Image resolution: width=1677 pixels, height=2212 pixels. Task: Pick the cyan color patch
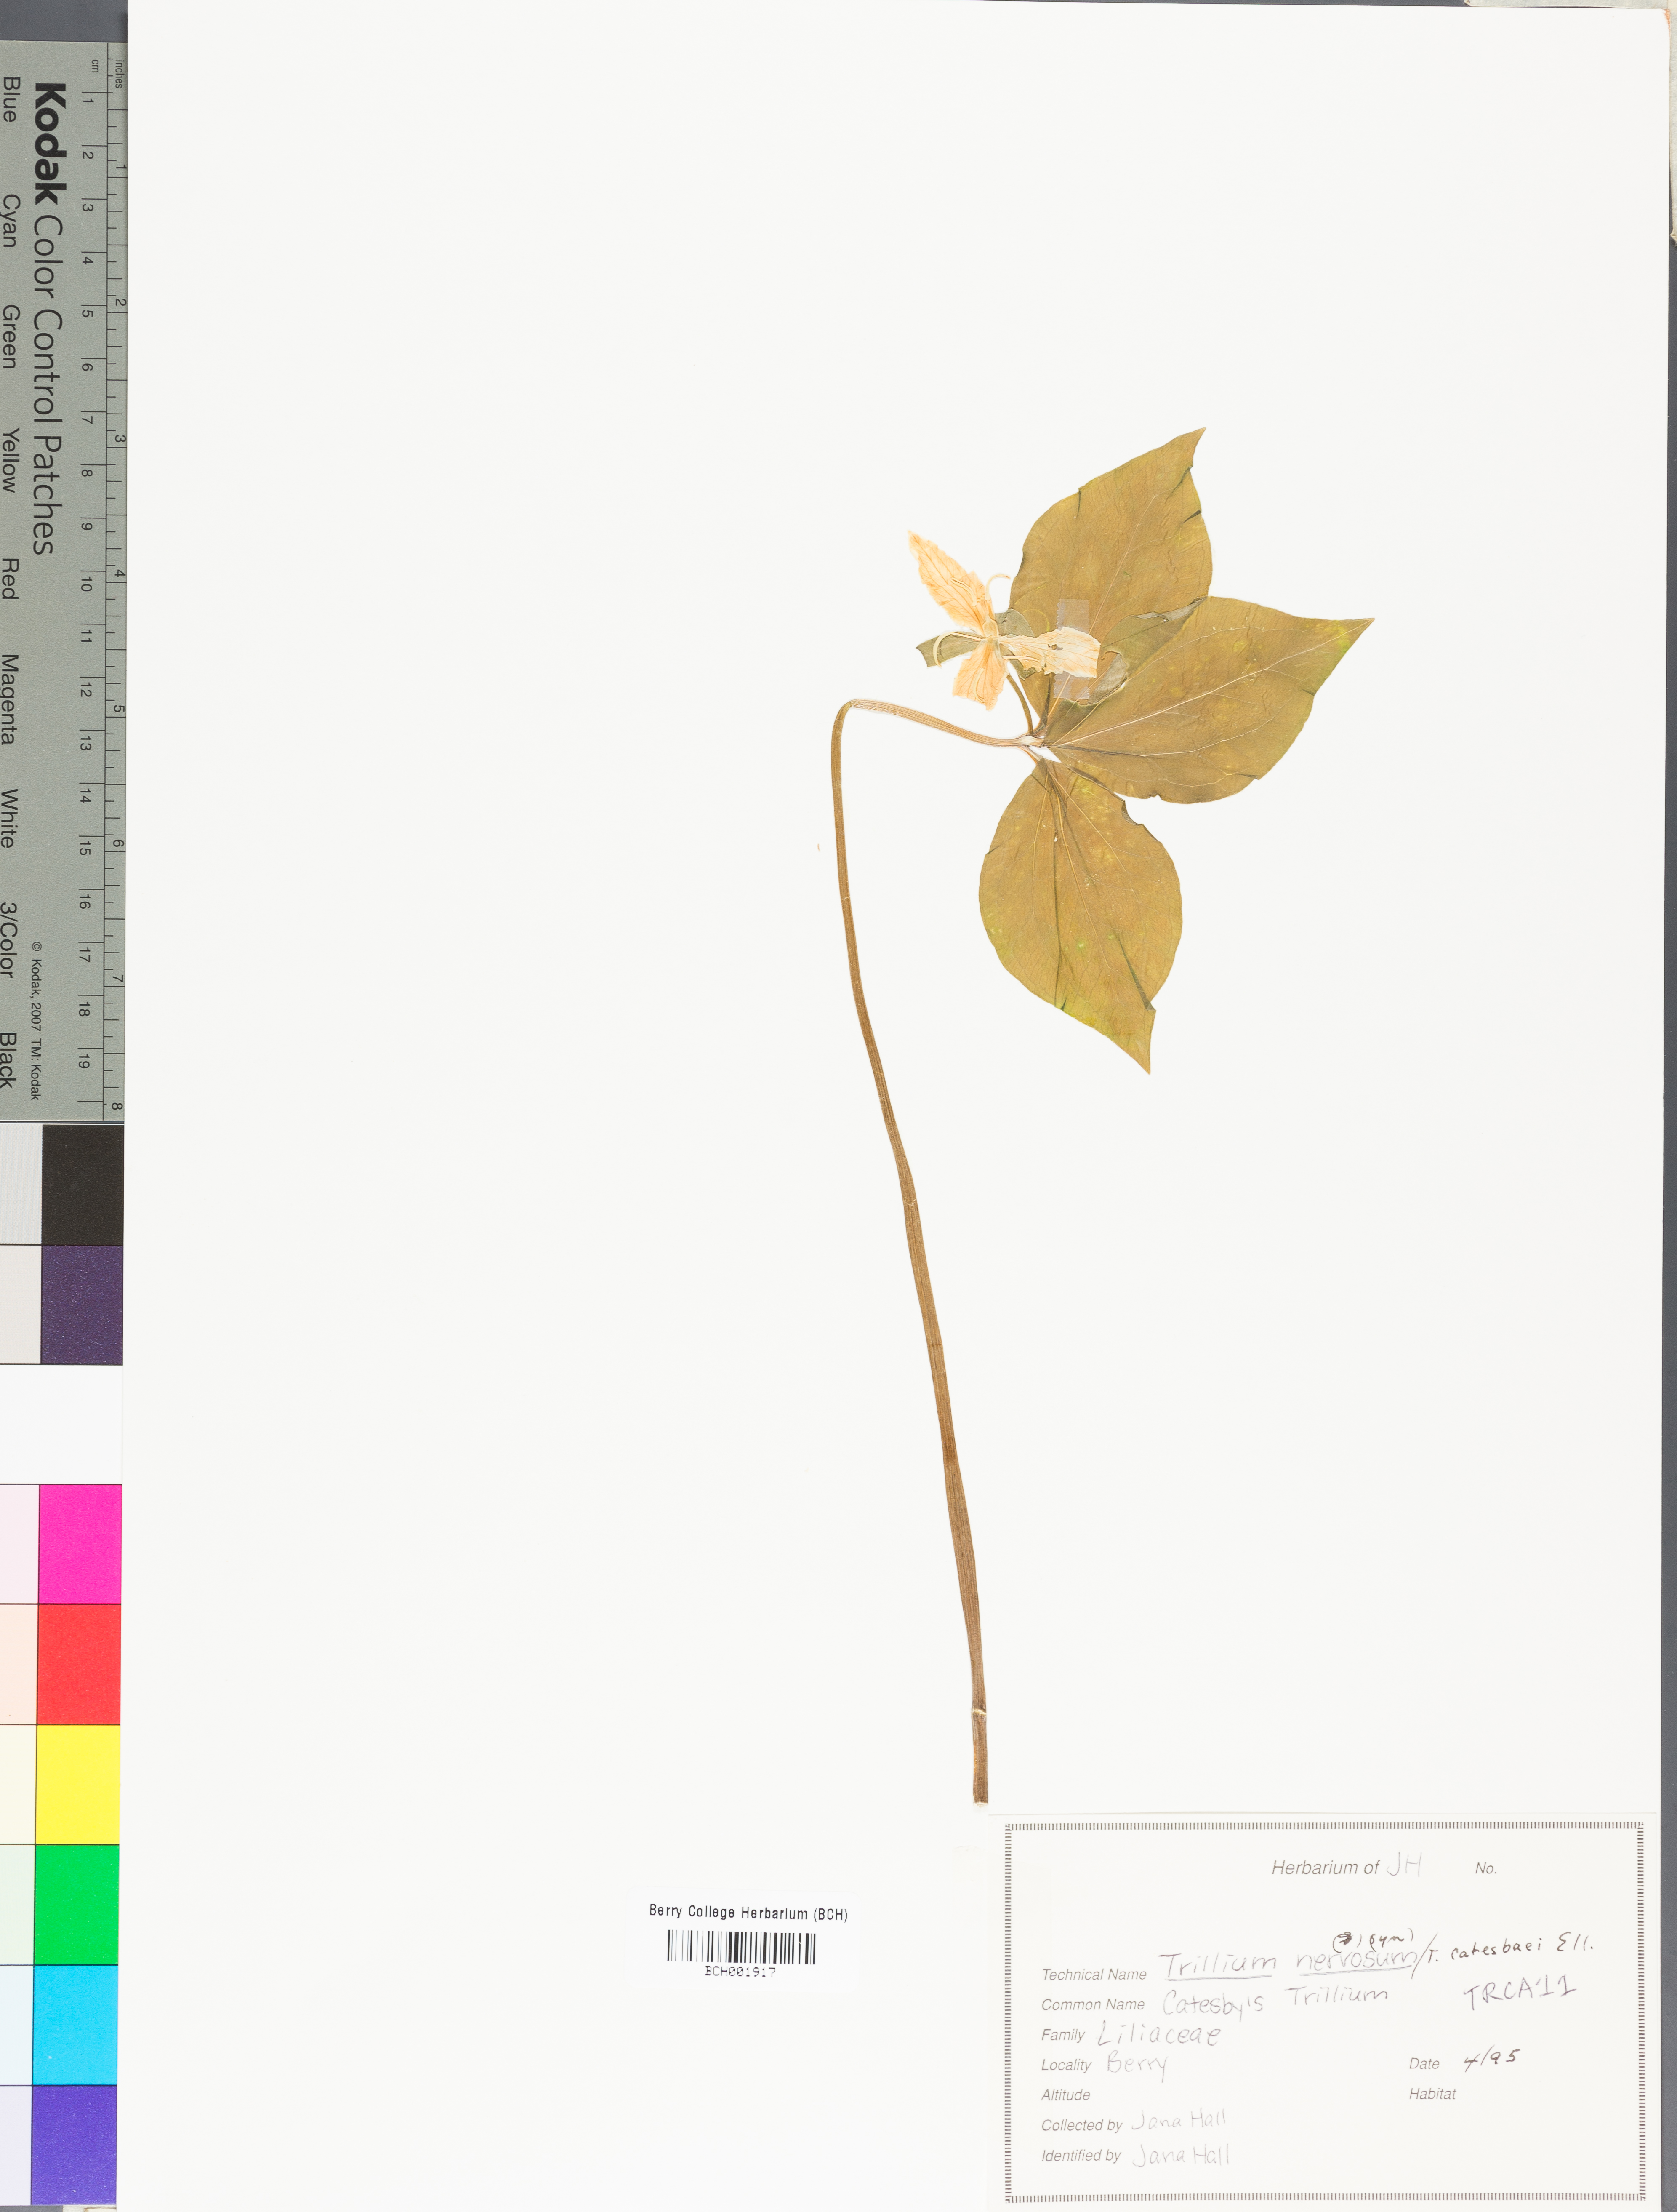[x=75, y=2024]
